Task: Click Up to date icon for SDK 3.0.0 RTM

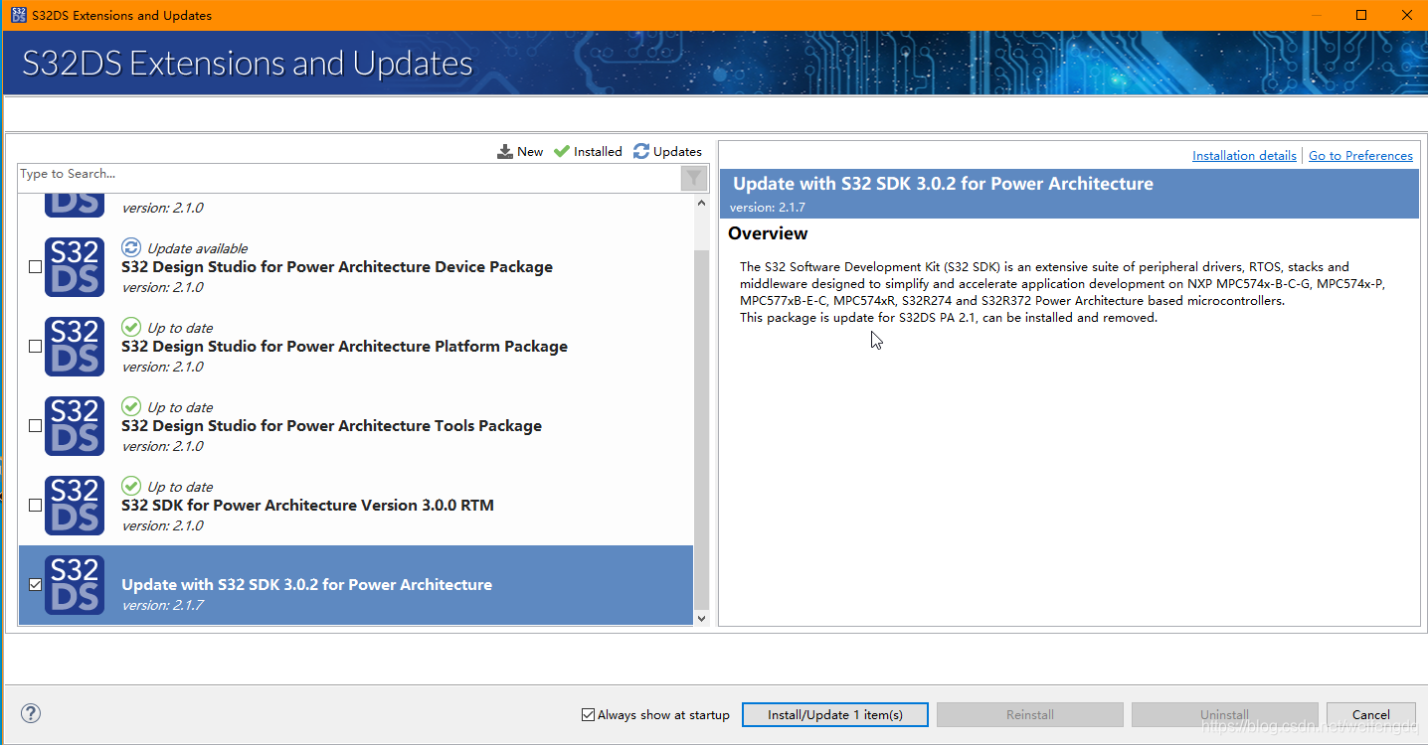Action: coord(131,486)
